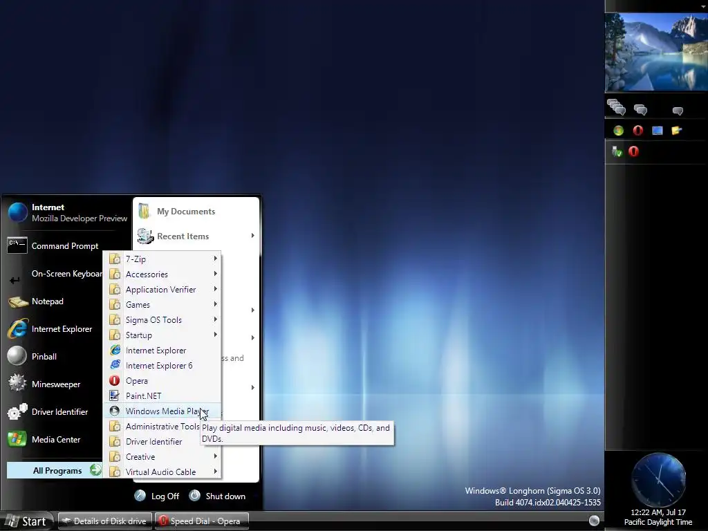Open Internet Explorer 6 entry

coord(162,365)
